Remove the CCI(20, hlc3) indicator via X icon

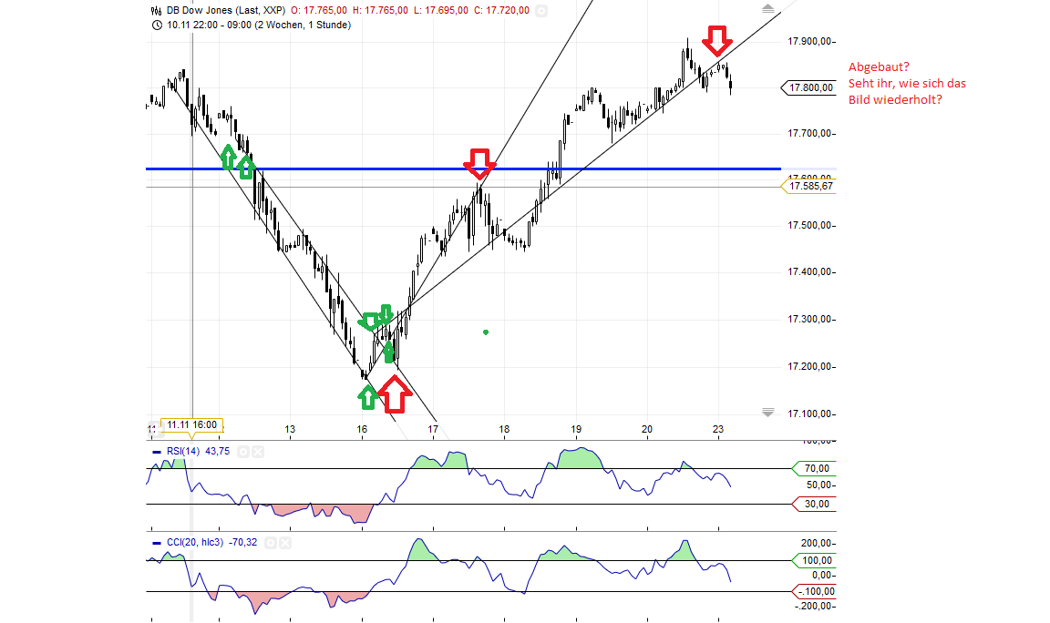click(285, 542)
